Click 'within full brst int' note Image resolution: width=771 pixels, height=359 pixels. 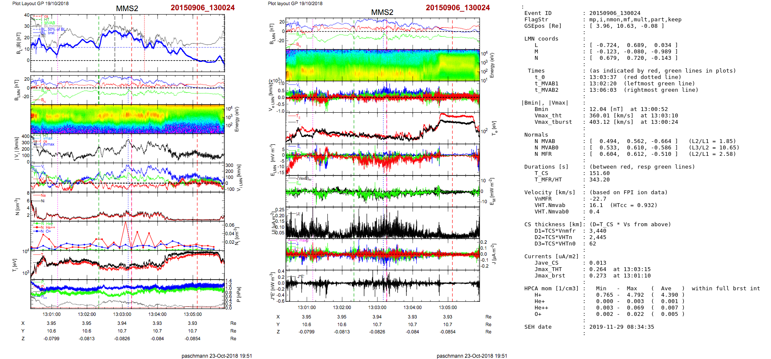726,289
